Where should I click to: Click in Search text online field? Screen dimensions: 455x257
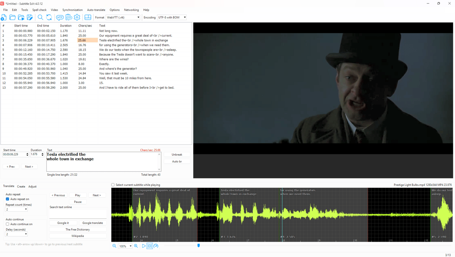point(78,214)
